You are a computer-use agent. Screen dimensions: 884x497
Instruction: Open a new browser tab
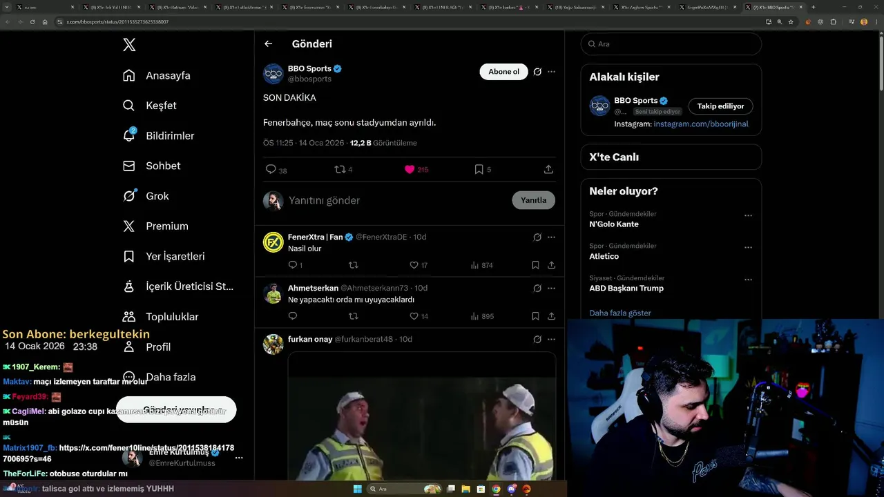pyautogui.click(x=813, y=7)
